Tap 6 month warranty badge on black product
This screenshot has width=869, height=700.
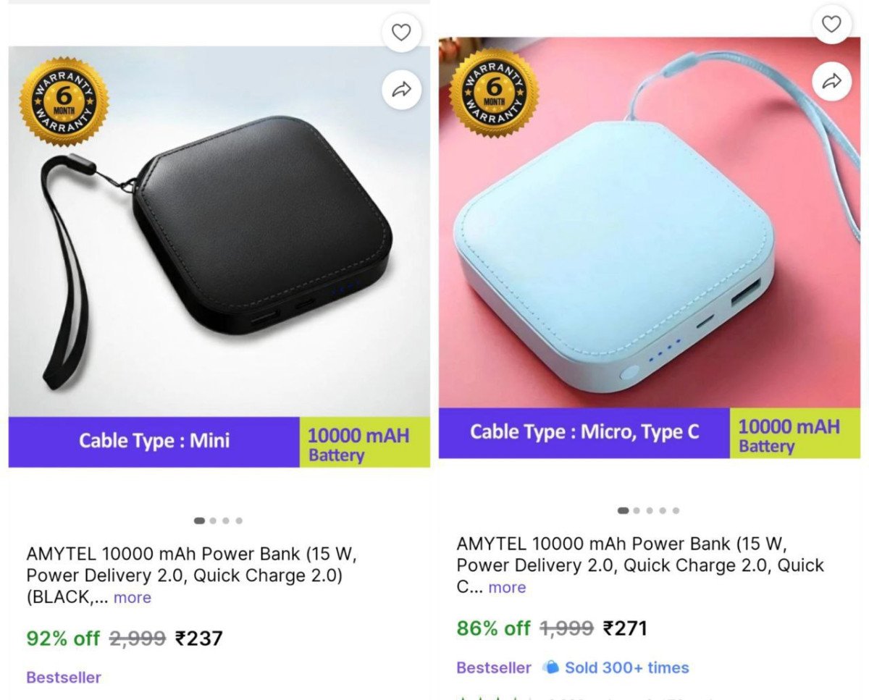(64, 102)
